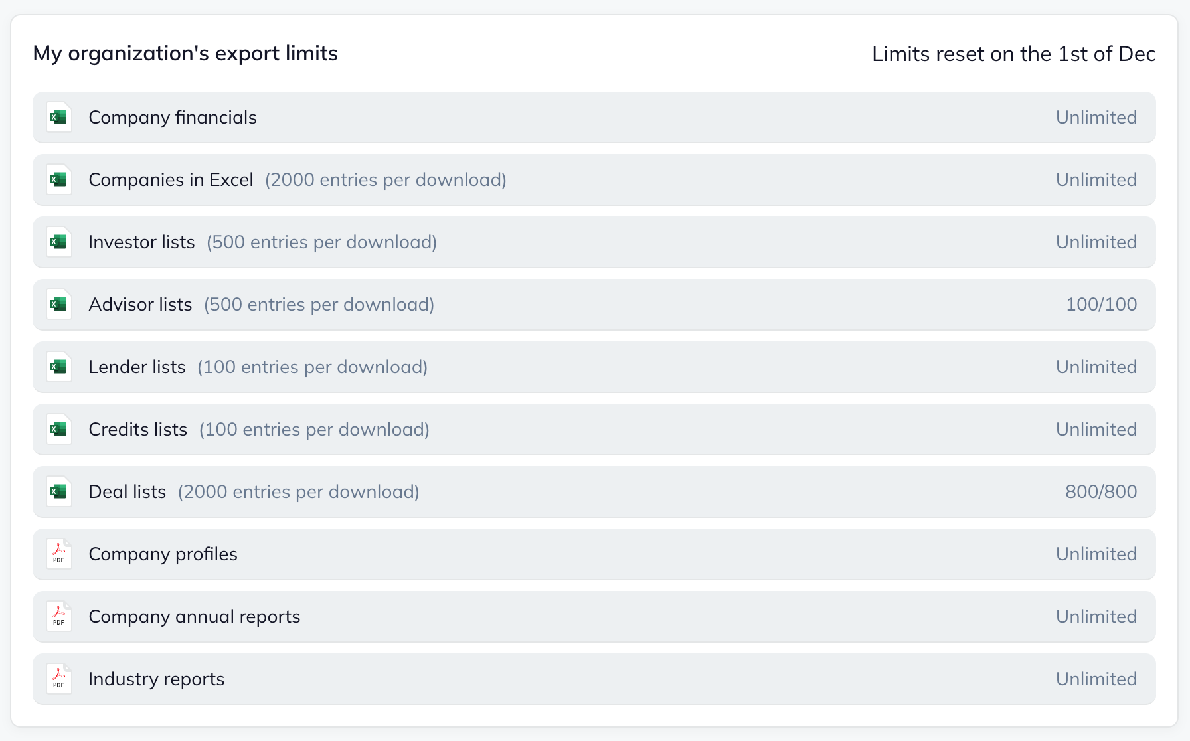Click the Unlimited value for Lender lists
The width and height of the screenshot is (1190, 741).
pos(1096,367)
